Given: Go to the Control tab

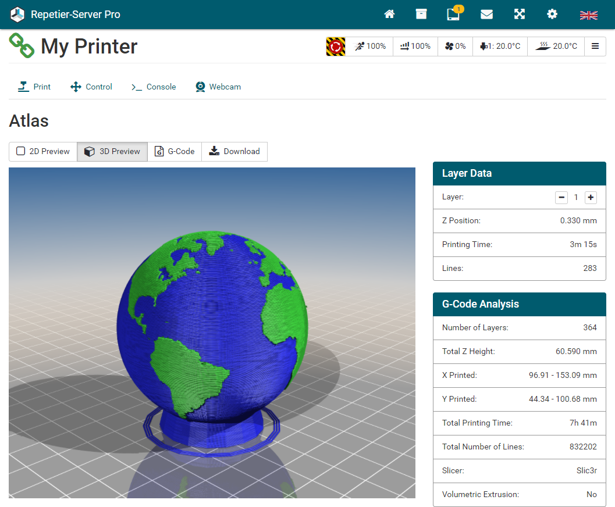Looking at the screenshot, I should 91,87.
